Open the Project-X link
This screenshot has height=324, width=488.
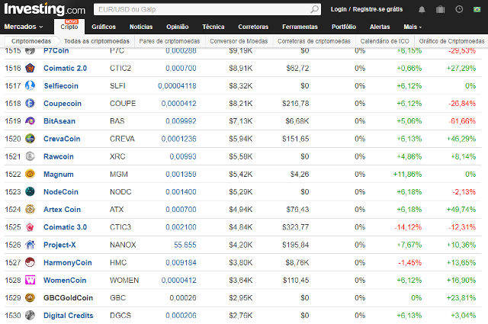(59, 245)
